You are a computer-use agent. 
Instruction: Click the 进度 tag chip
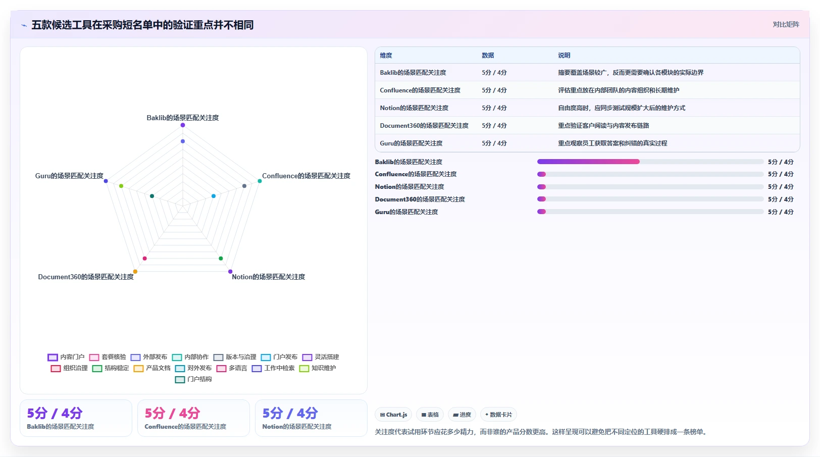coord(462,415)
